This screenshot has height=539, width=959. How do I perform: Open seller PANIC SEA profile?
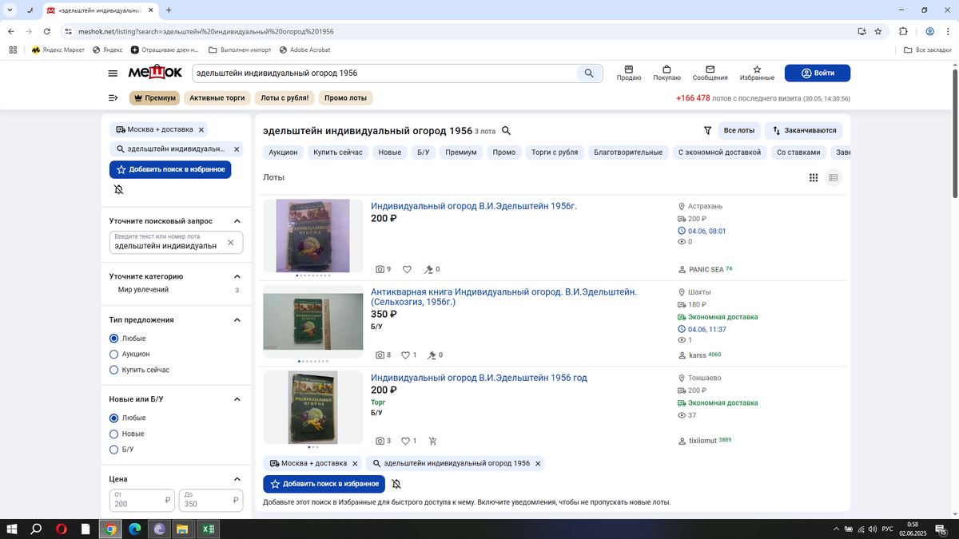[706, 270]
